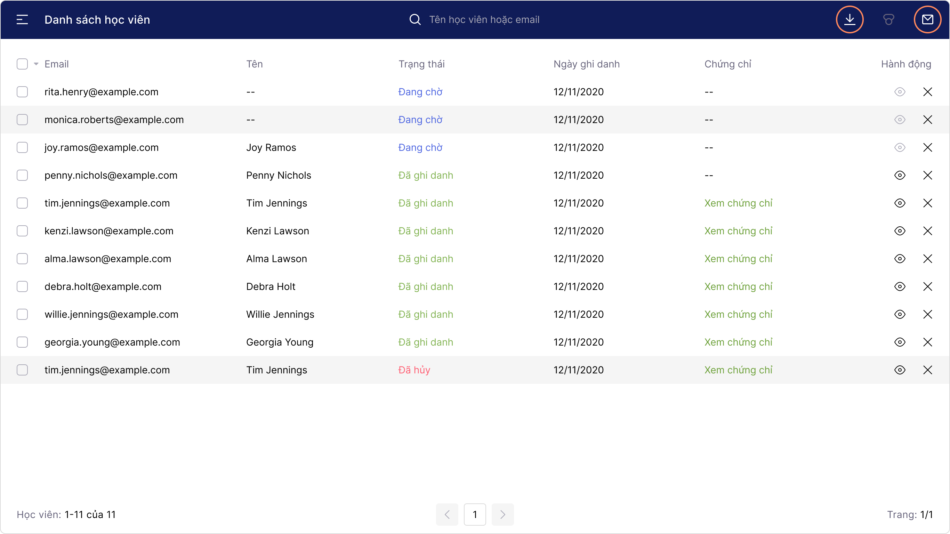The image size is (950, 534).
Task: Select checkbox for debra.holt@example.com
Action: tap(22, 286)
